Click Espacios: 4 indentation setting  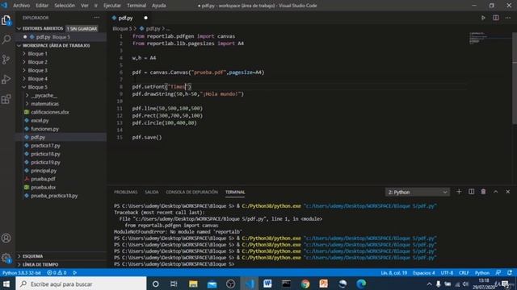point(423,272)
